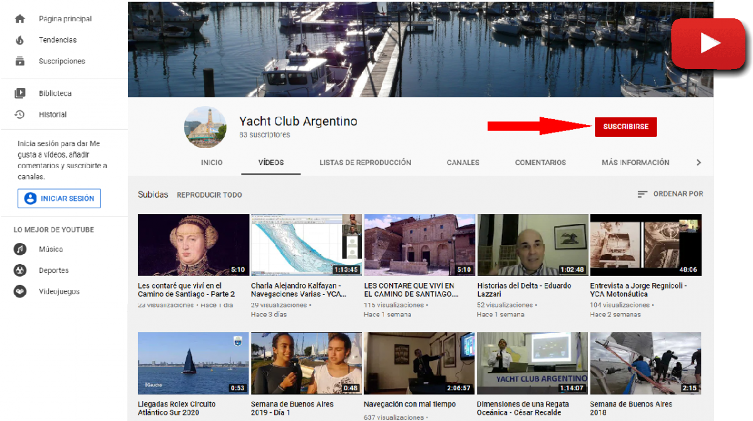The width and height of the screenshot is (753, 421).
Task: Click the Deportes soccer ball icon
Action: coord(21,270)
